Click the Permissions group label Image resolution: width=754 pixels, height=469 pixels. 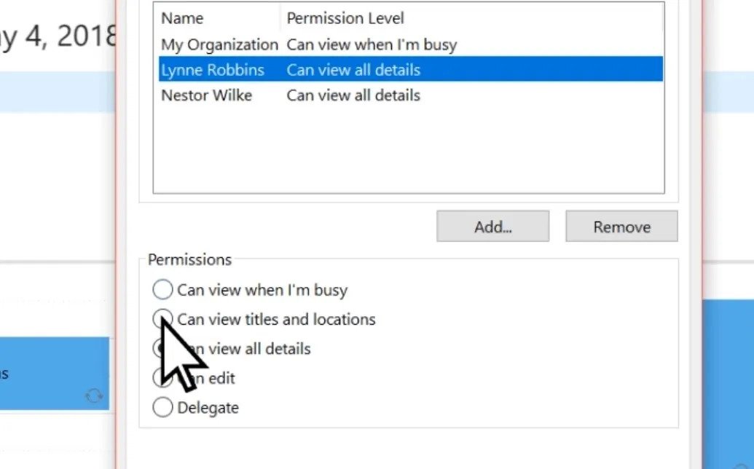click(189, 260)
